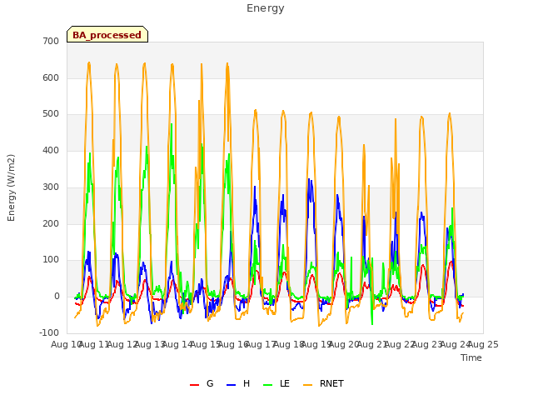533x400 pixels.
Task: Click the 0 y-axis tick label
Action: 57,297
